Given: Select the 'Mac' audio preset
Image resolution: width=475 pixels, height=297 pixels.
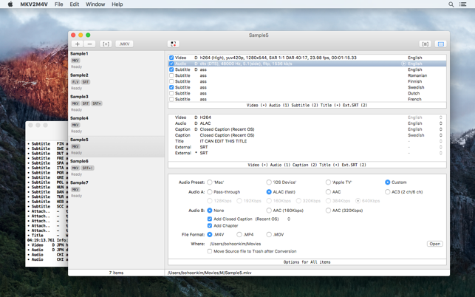Looking at the screenshot, I should (210, 182).
